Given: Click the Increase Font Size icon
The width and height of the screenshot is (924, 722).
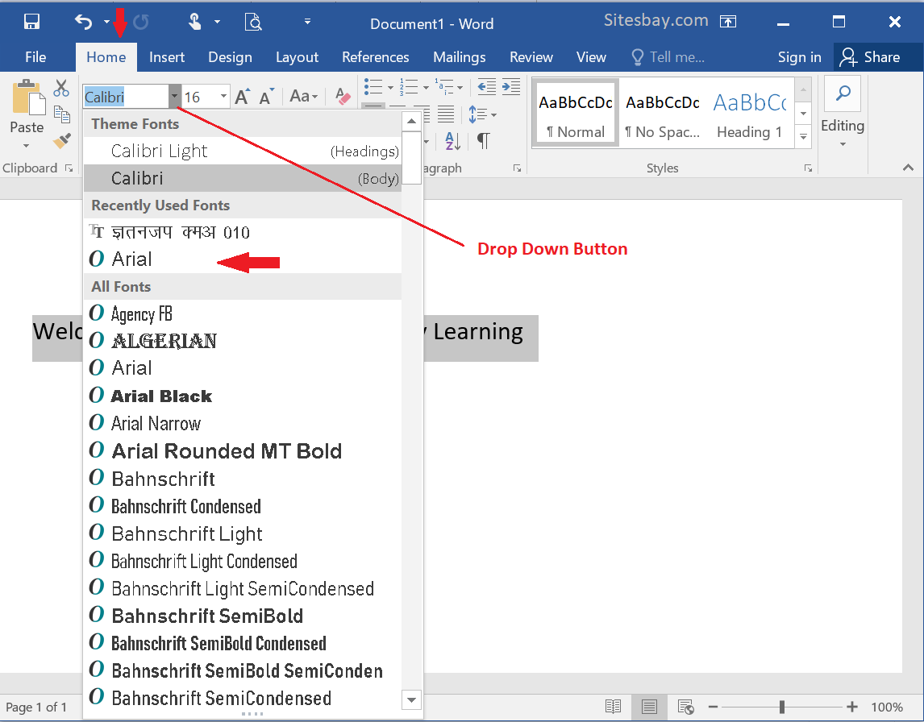Looking at the screenshot, I should tap(242, 97).
